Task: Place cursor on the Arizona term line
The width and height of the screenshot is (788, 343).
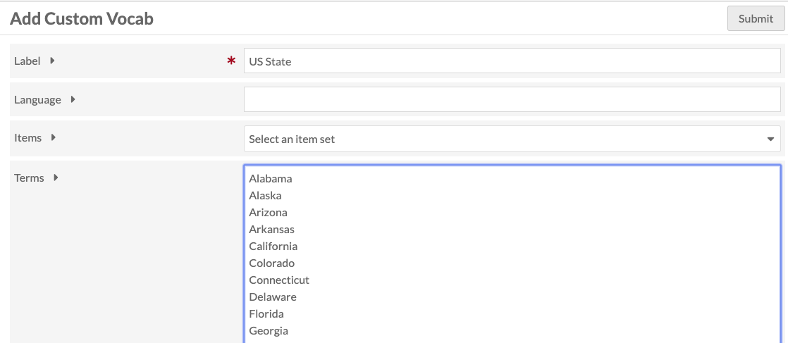Action: point(269,213)
